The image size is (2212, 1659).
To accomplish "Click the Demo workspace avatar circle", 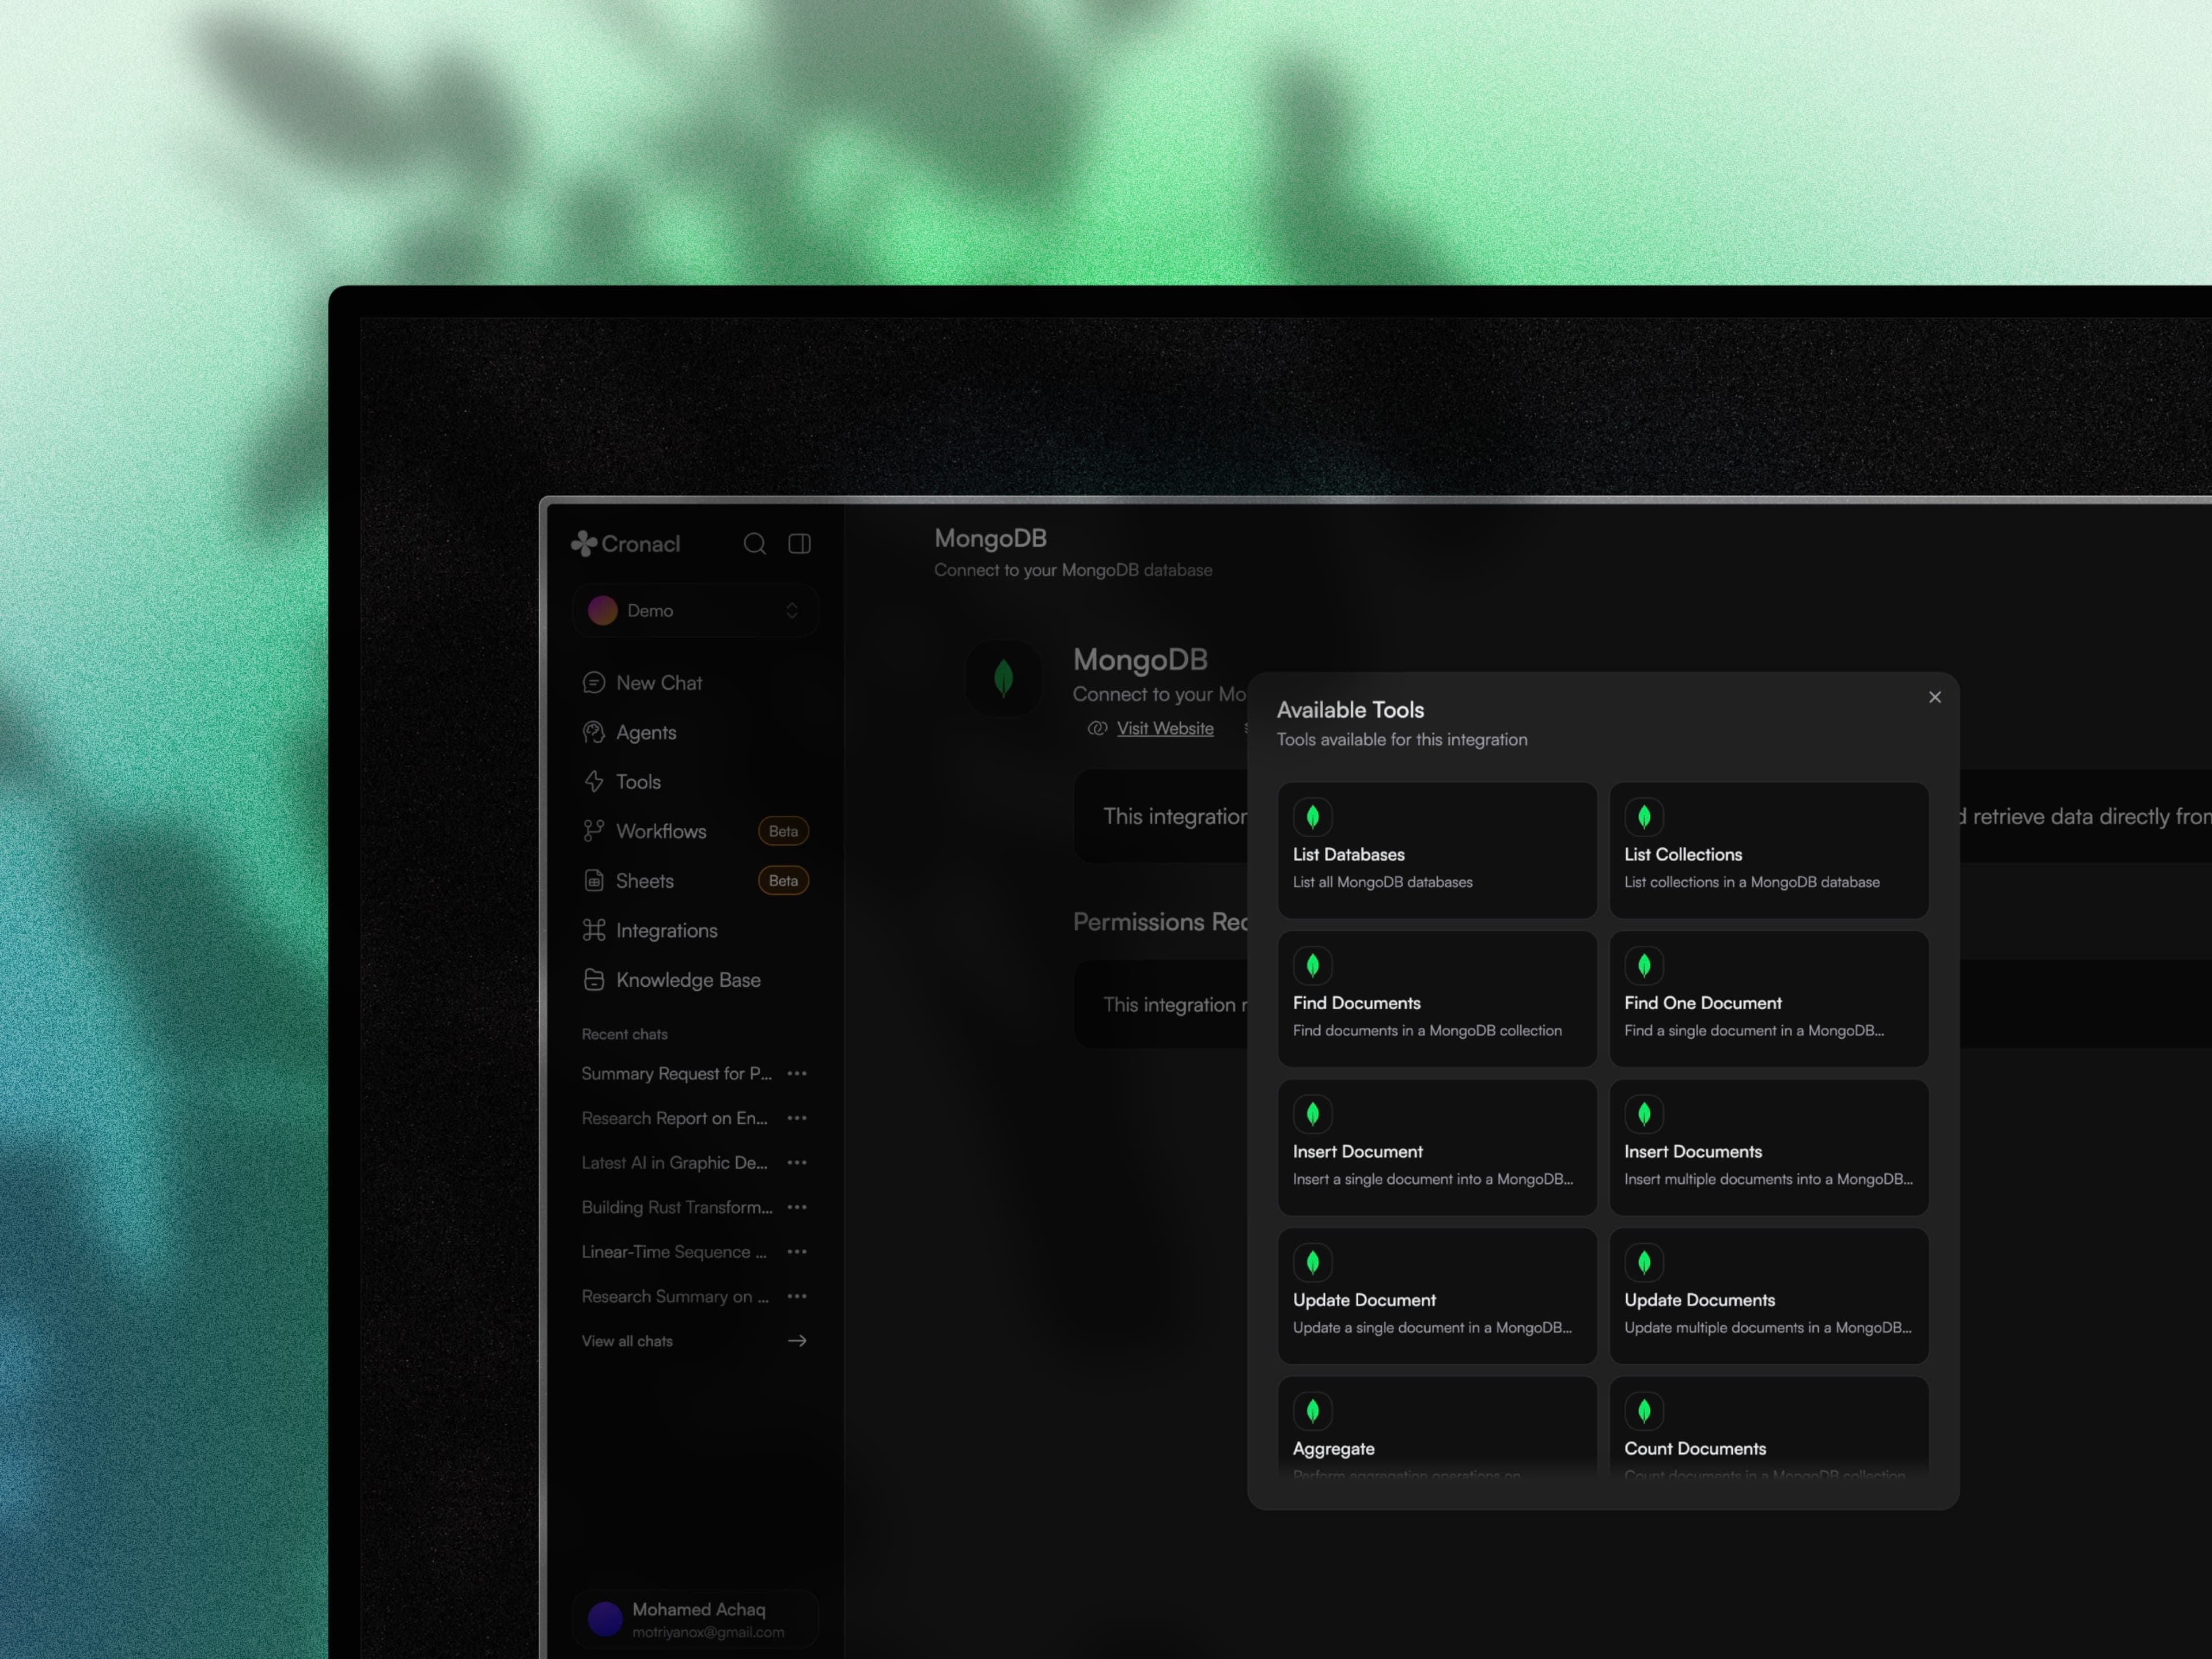I will (x=603, y=611).
